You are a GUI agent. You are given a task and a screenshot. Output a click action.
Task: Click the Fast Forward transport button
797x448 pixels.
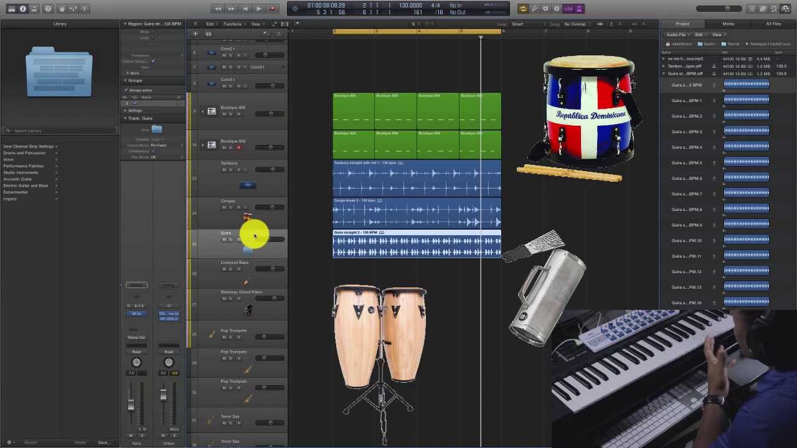pyautogui.click(x=232, y=9)
